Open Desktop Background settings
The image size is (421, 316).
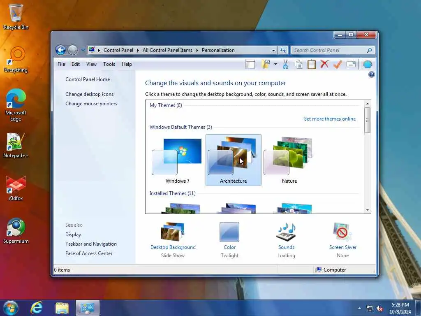click(x=173, y=240)
